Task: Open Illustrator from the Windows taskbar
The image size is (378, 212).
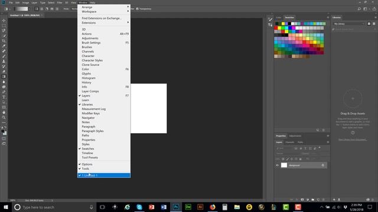Action: [200, 207]
